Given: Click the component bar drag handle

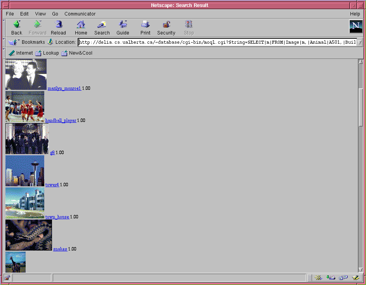Looking at the screenshot, I should point(310,278).
